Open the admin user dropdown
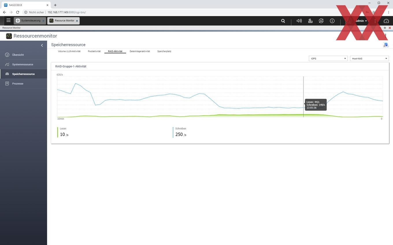393x245 pixels. coord(361,21)
